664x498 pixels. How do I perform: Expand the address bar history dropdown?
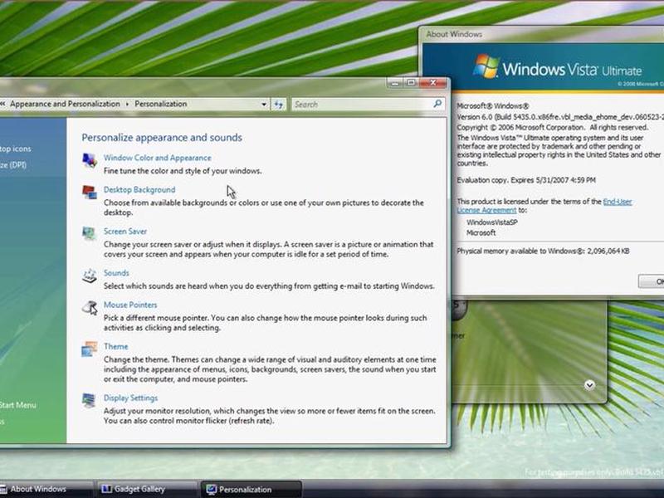click(x=264, y=105)
